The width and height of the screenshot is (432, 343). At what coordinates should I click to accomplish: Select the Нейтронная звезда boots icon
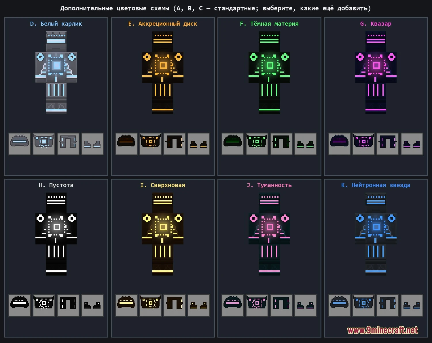click(x=412, y=305)
